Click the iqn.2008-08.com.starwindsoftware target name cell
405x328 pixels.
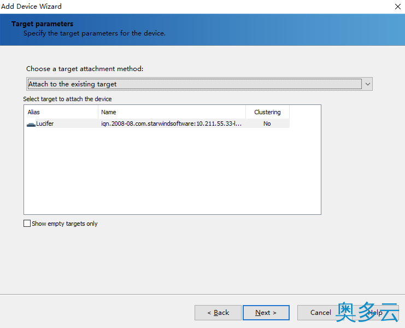(171, 124)
